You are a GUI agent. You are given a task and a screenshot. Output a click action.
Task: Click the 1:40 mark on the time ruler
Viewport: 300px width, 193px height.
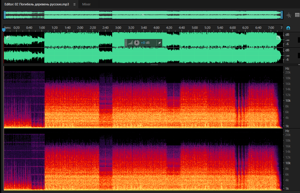pos(67,28)
